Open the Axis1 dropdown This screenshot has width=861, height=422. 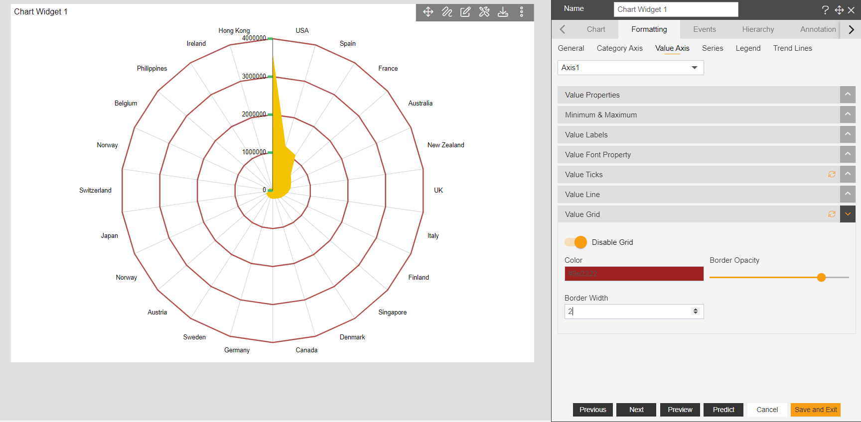tap(630, 68)
